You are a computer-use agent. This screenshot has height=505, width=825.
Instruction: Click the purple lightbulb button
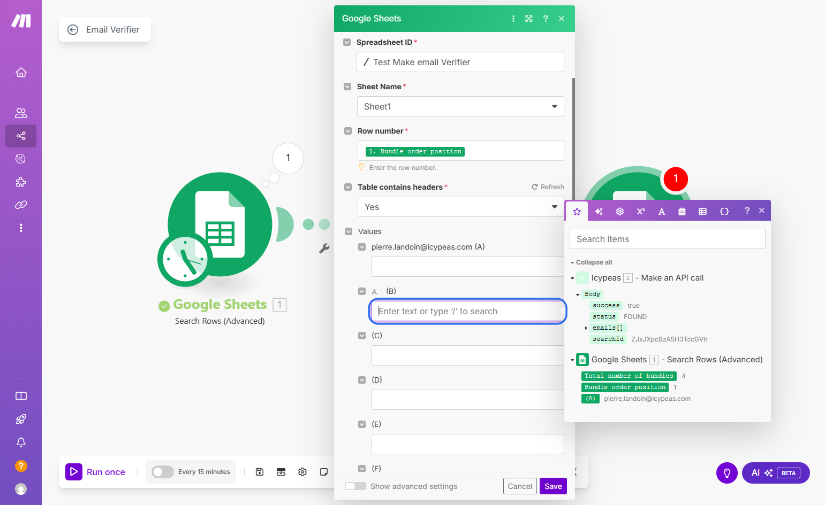click(727, 473)
